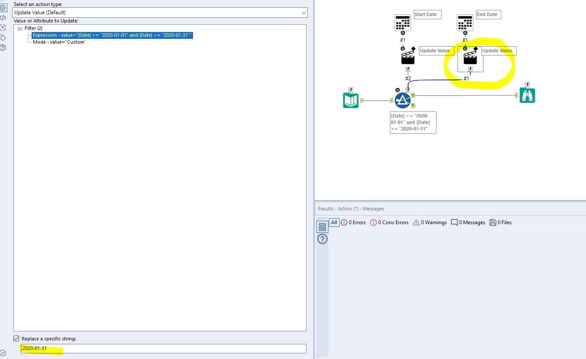
Task: Select the left Update Value action tool
Action: pos(407,57)
